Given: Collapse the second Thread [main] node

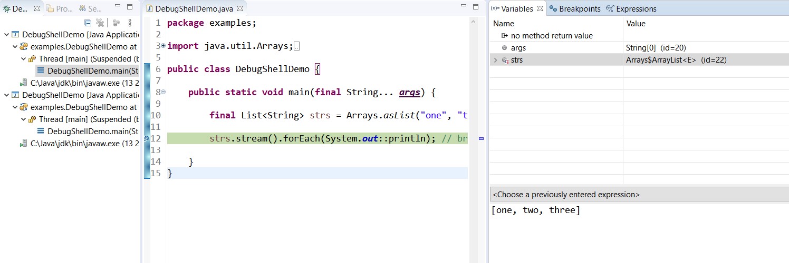Looking at the screenshot, I should coord(23,119).
